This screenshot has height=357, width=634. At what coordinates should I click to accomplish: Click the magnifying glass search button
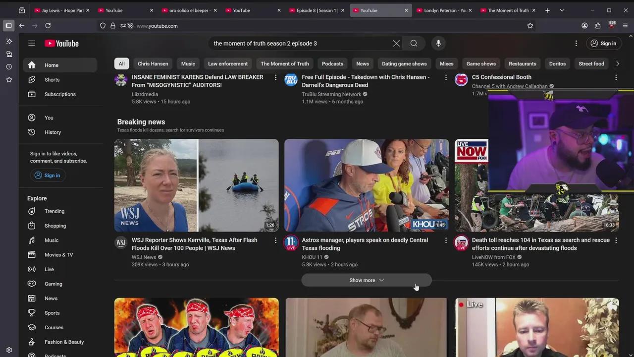414,44
